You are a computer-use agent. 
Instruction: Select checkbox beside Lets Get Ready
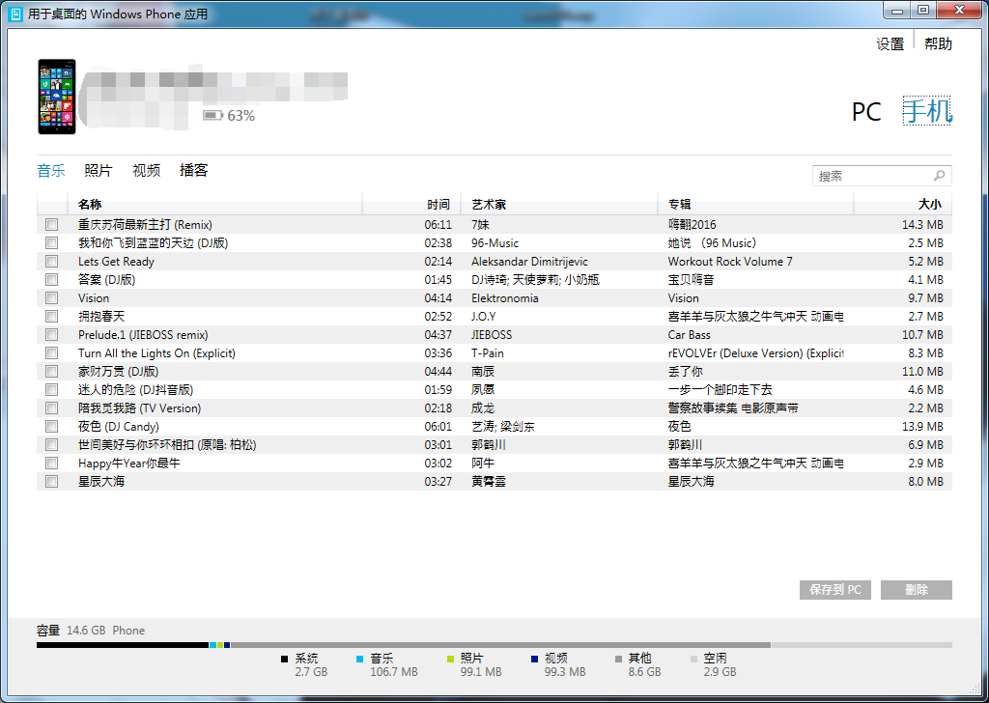51,262
